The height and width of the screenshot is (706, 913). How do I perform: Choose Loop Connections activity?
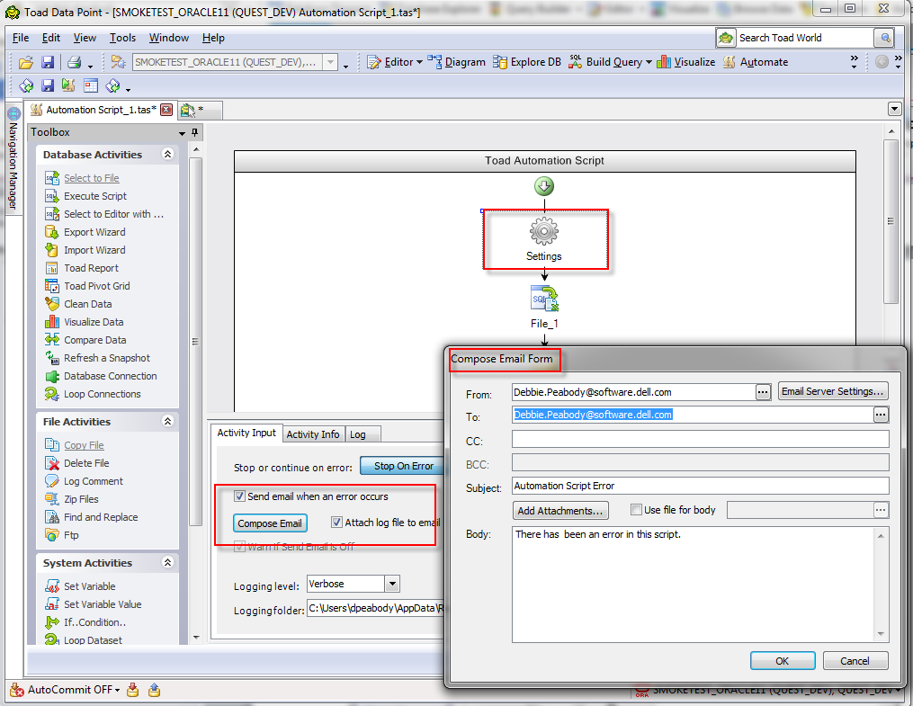pos(93,395)
